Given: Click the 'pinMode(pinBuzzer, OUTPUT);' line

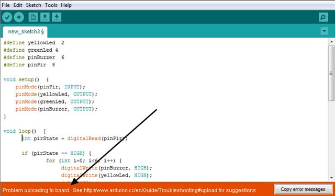Looking at the screenshot, I should [57, 109].
